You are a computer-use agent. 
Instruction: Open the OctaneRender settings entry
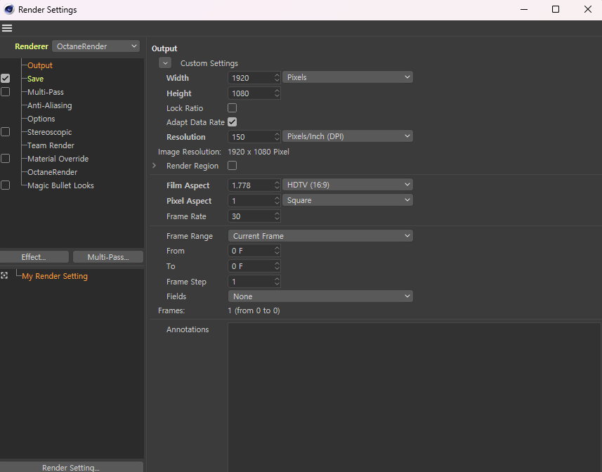(x=52, y=172)
